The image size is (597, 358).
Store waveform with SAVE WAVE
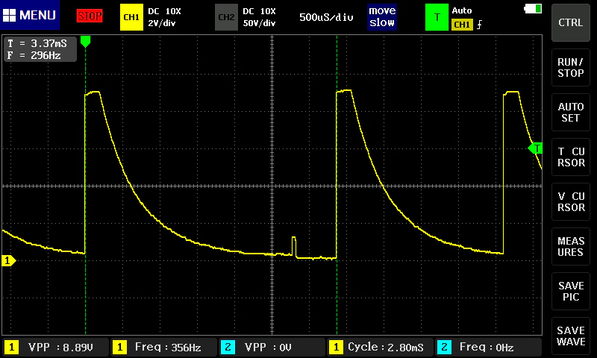point(570,336)
